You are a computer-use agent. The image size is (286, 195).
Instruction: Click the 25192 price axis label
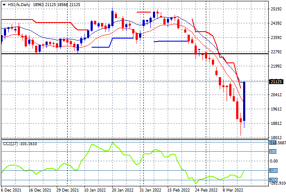pyautogui.click(x=276, y=9)
